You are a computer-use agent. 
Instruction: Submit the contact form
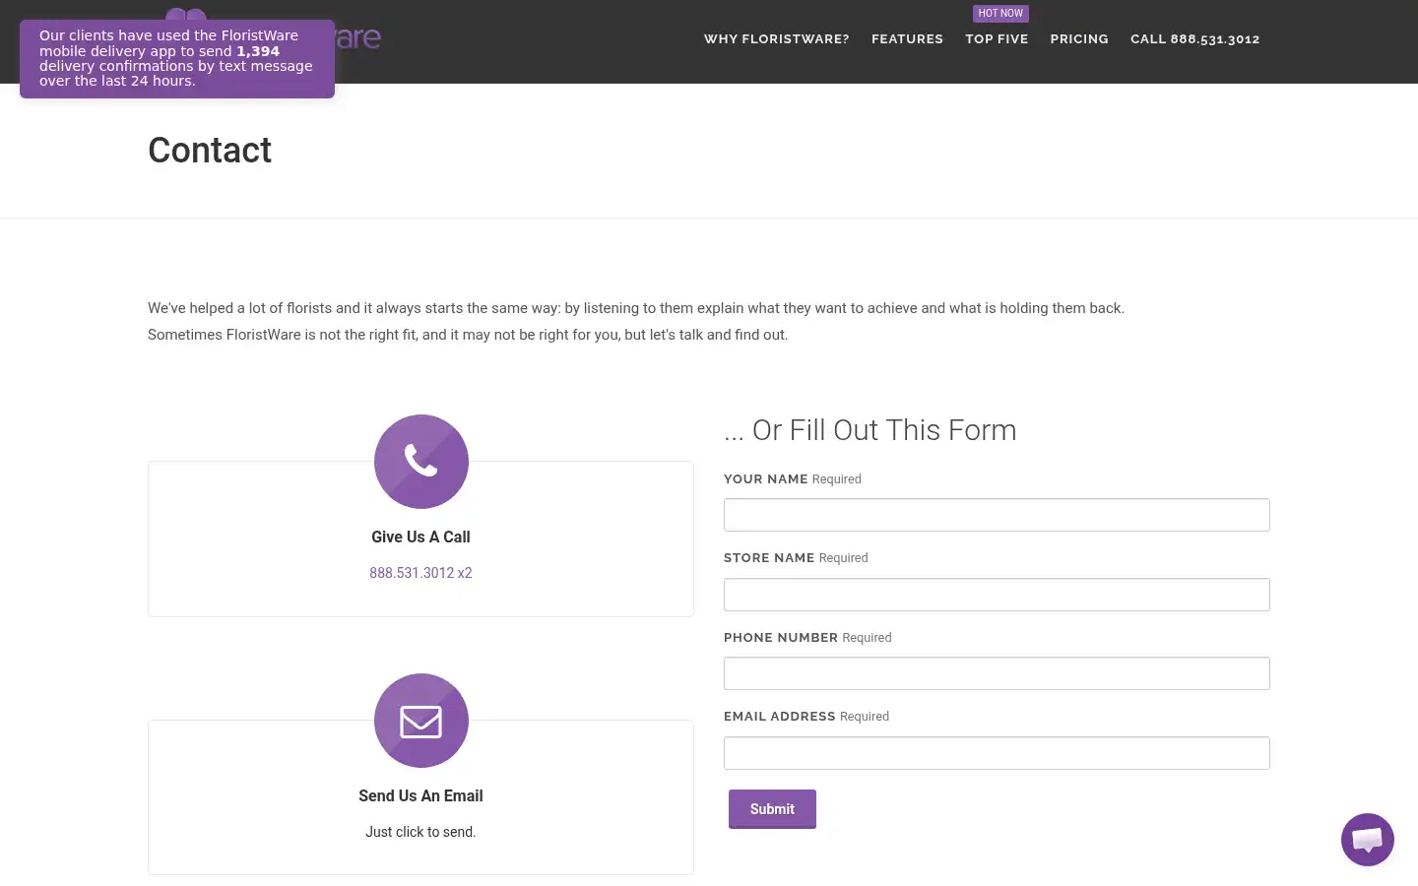(772, 809)
